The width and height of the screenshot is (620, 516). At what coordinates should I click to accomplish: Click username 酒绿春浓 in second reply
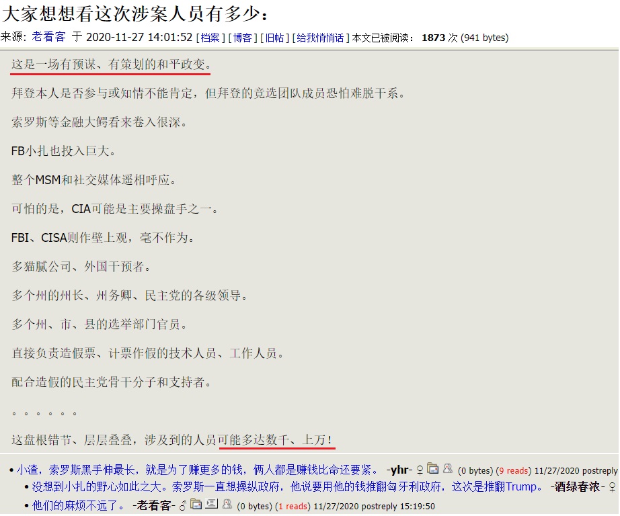click(x=577, y=486)
